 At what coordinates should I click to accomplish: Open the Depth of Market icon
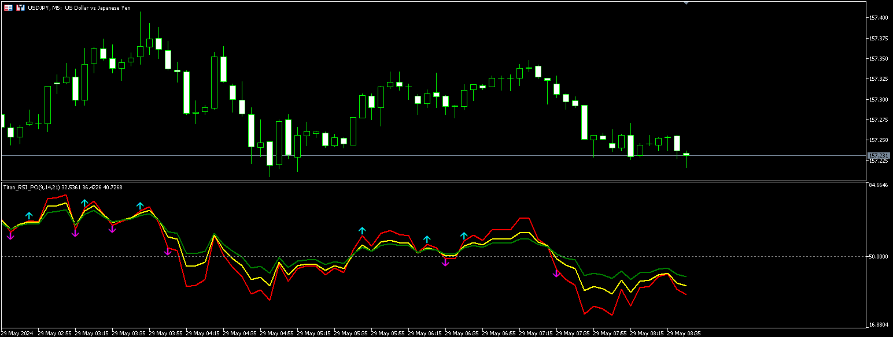tap(20, 8)
